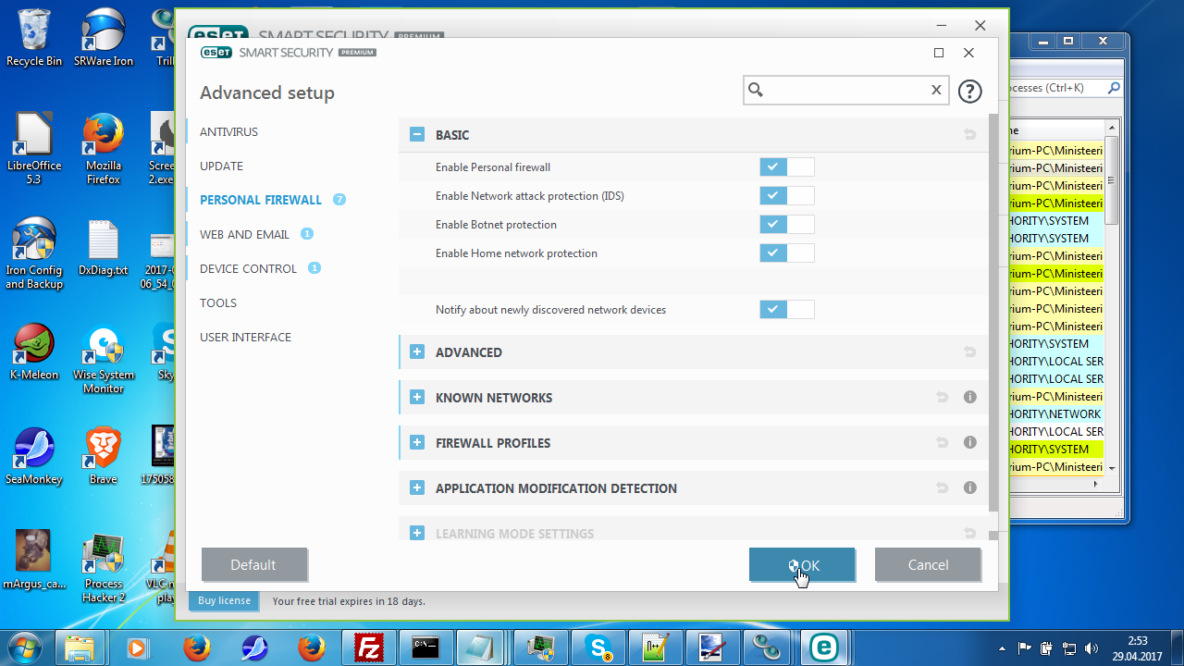Show info for APPLICATION MODIFICATION DETECTION
This screenshot has width=1184, height=666.
tap(969, 488)
